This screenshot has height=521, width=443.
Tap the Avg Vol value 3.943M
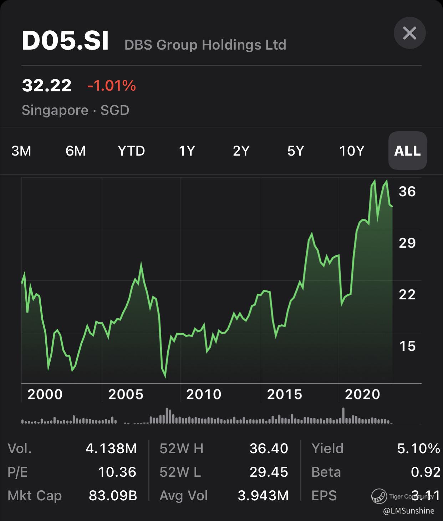[263, 496]
